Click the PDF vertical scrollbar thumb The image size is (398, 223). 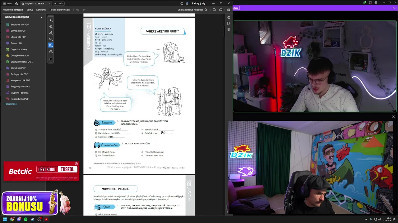pyautogui.click(x=224, y=31)
